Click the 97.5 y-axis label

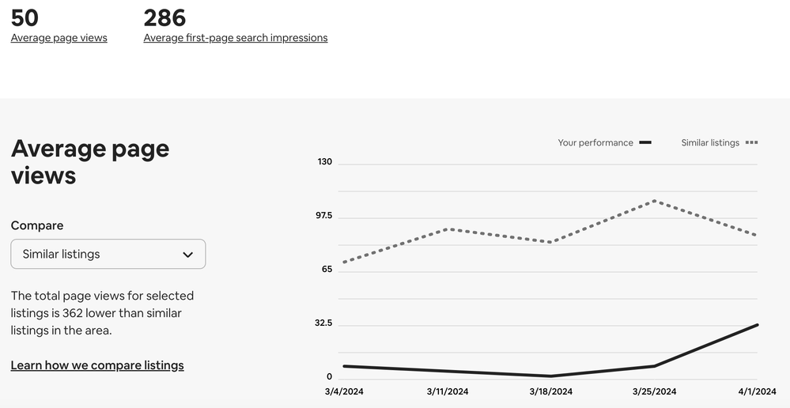tap(324, 216)
